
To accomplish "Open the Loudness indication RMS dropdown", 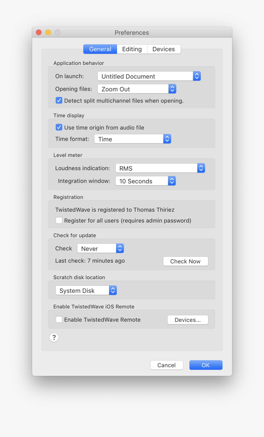I will (x=160, y=168).
